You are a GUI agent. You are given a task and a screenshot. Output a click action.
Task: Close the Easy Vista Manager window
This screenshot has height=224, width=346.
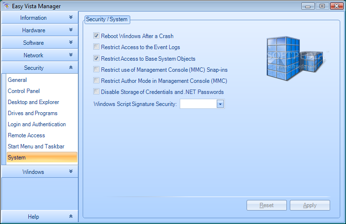[337, 6]
